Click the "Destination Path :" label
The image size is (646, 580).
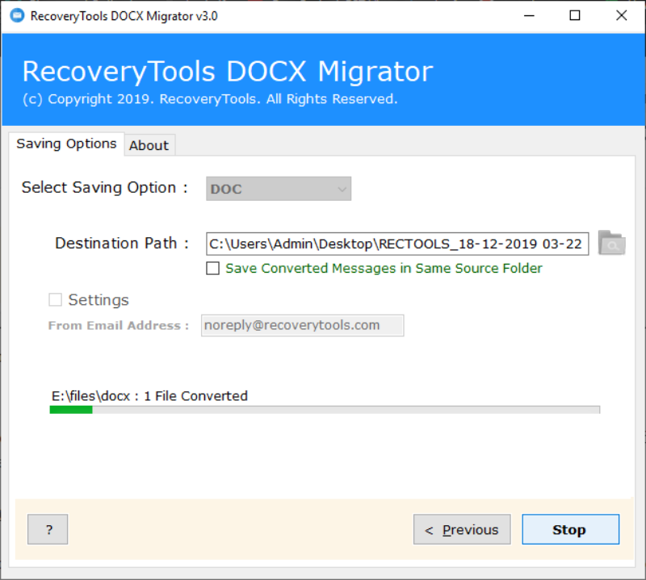[122, 244]
